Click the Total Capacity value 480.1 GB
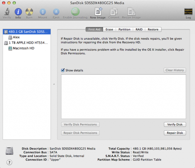 157,149
